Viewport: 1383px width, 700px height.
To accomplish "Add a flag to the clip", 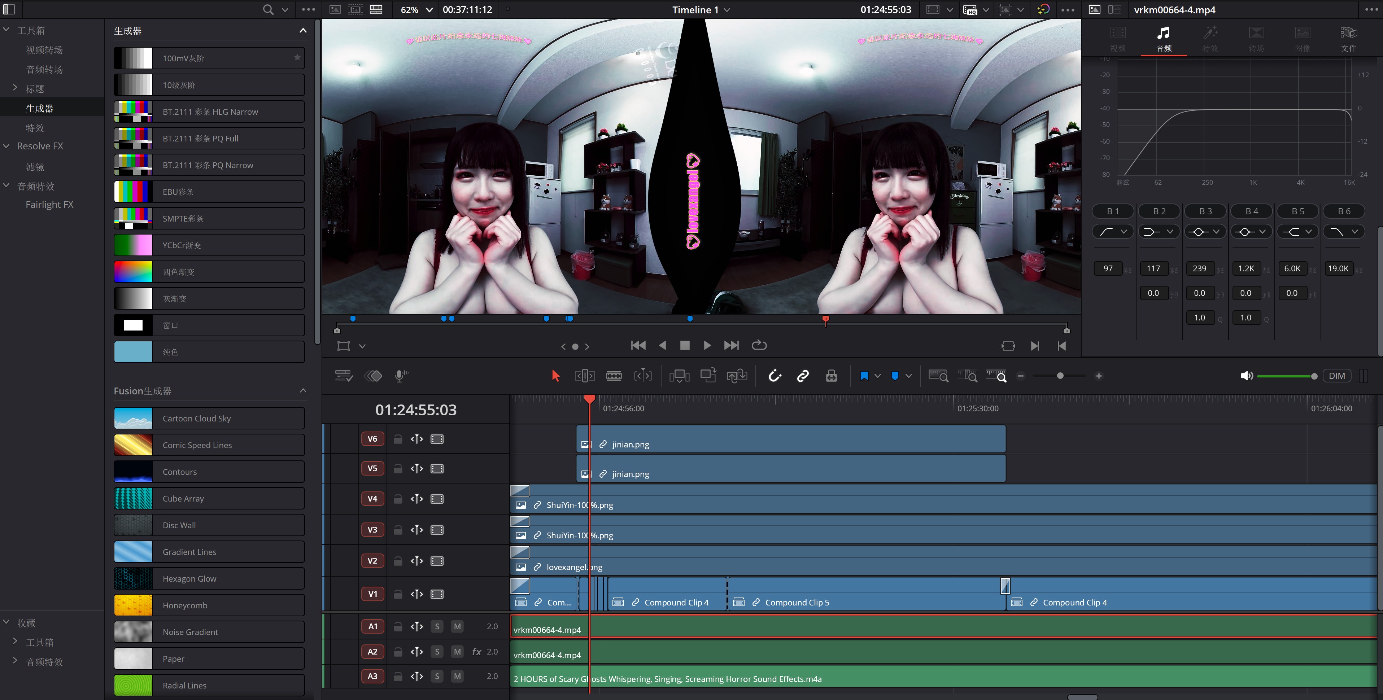I will pos(864,376).
